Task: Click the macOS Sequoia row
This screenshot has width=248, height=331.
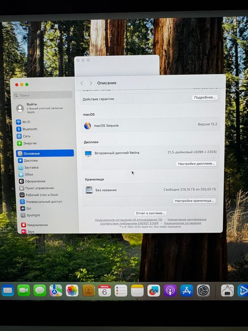Action: click(150, 125)
